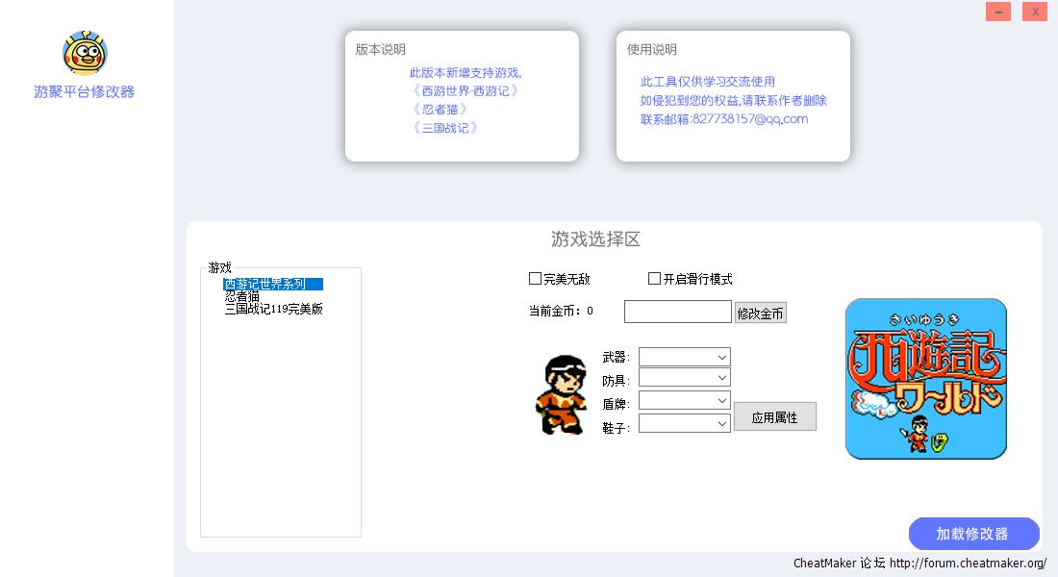This screenshot has width=1058, height=577.
Task: Click the orange character sprite icon
Action: 561,395
